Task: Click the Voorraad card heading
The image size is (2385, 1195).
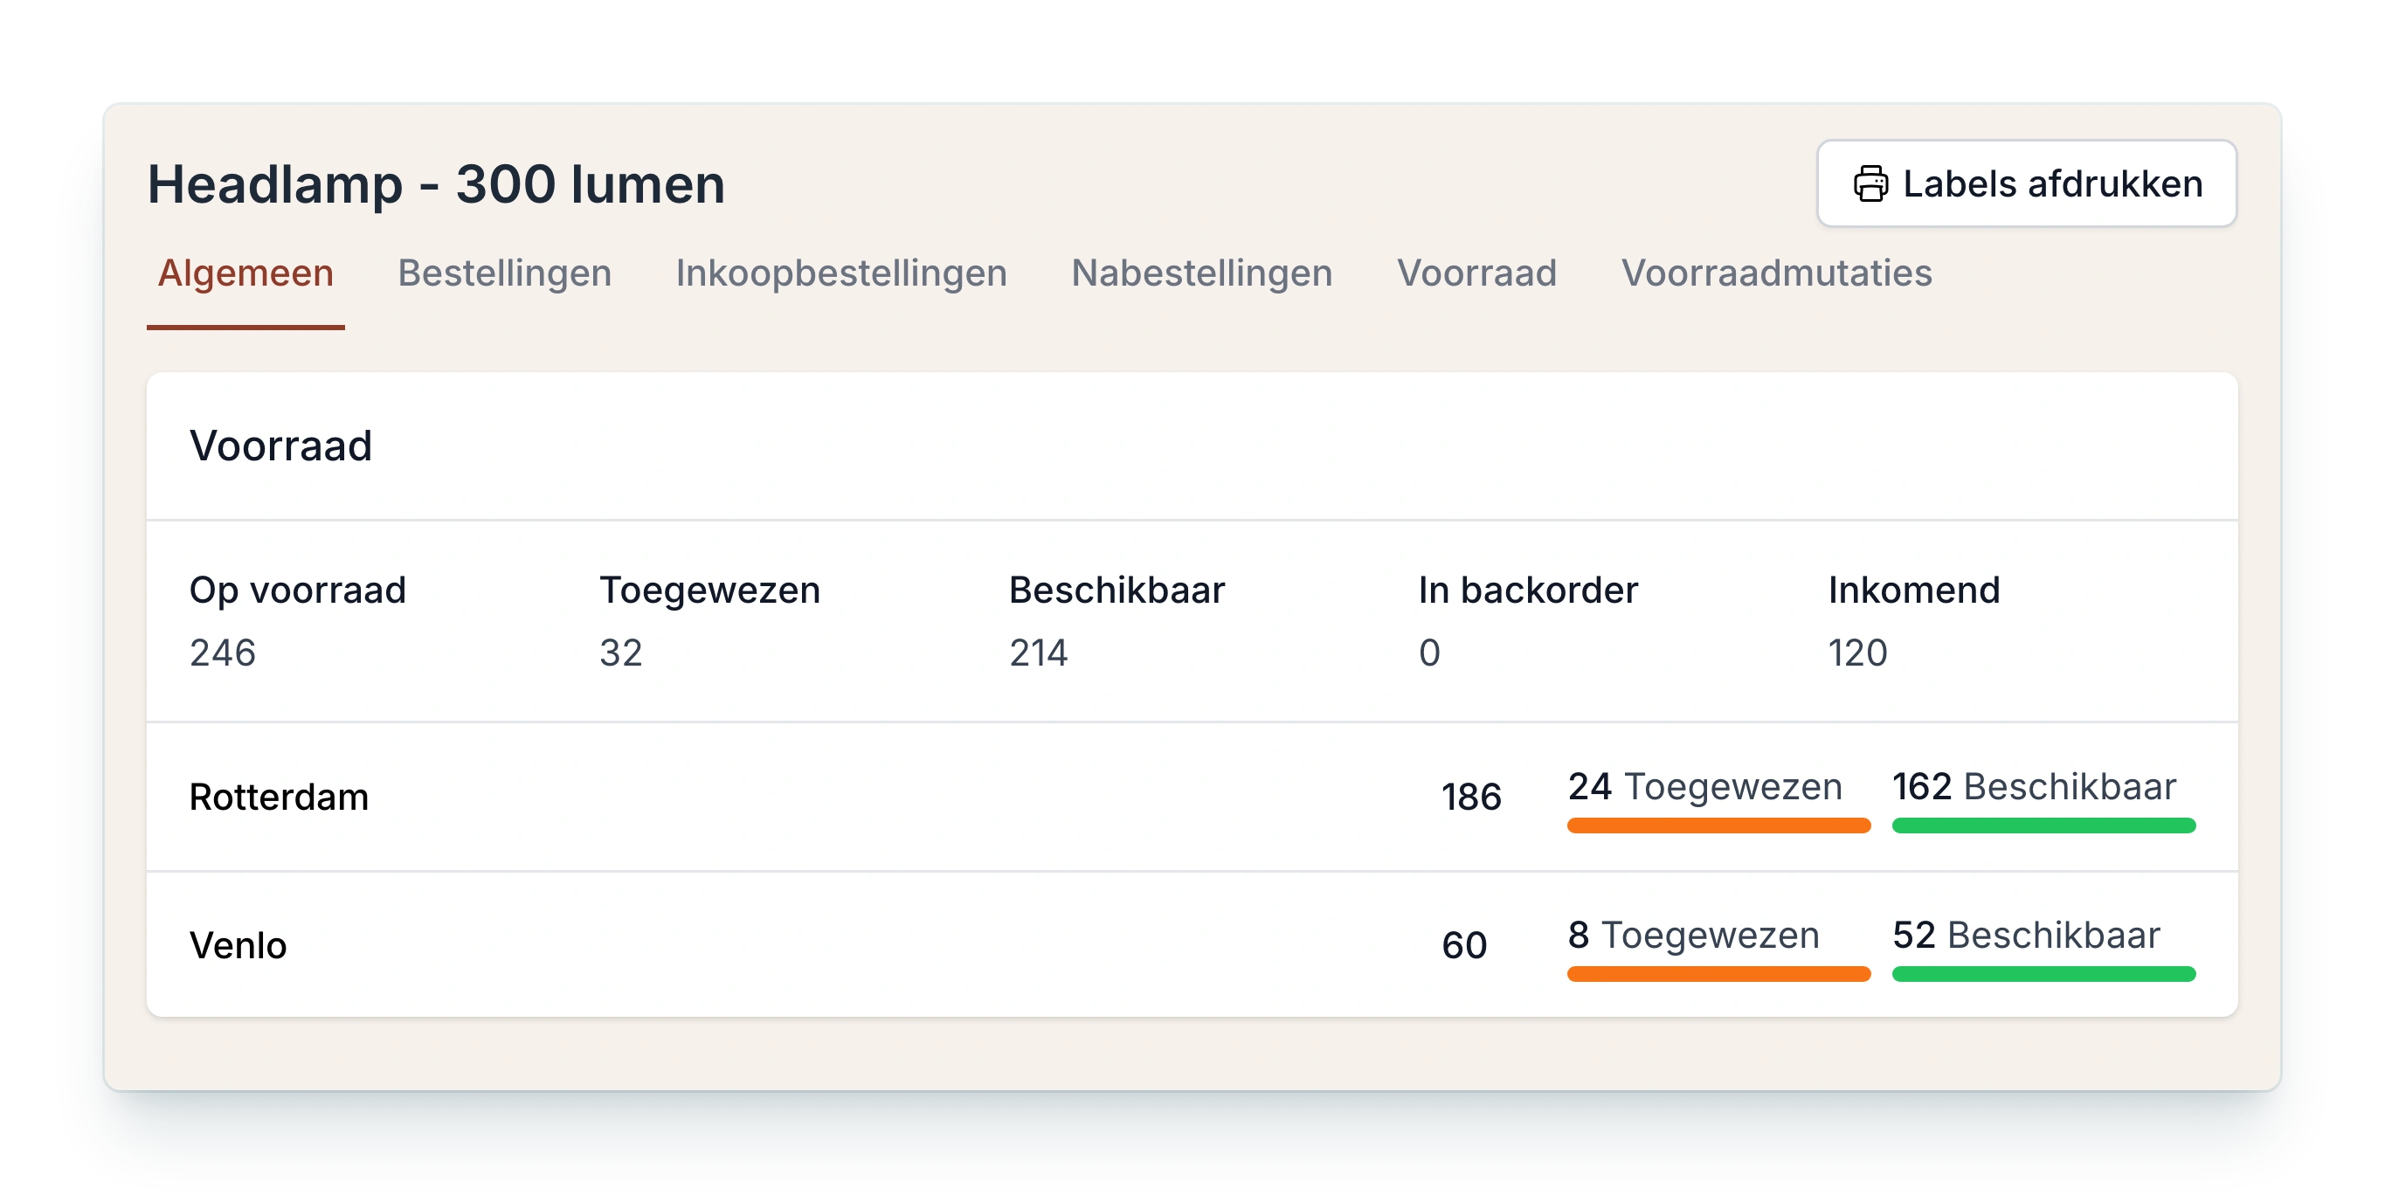Action: click(x=280, y=446)
